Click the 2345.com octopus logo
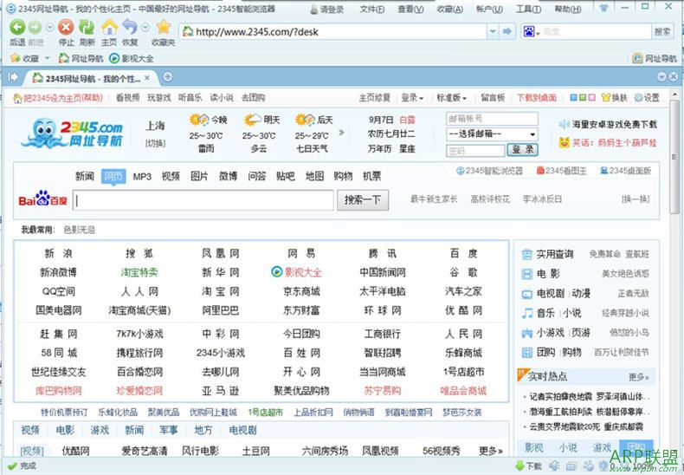The height and width of the screenshot is (475, 684). pyautogui.click(x=72, y=133)
